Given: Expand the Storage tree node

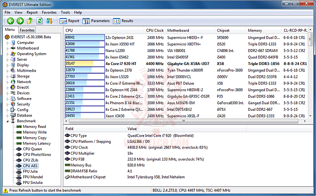Looking at the screenshot, I should click(7, 76).
